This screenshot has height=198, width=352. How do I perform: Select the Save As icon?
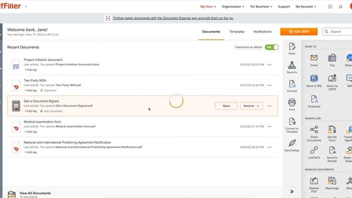click(x=292, y=65)
